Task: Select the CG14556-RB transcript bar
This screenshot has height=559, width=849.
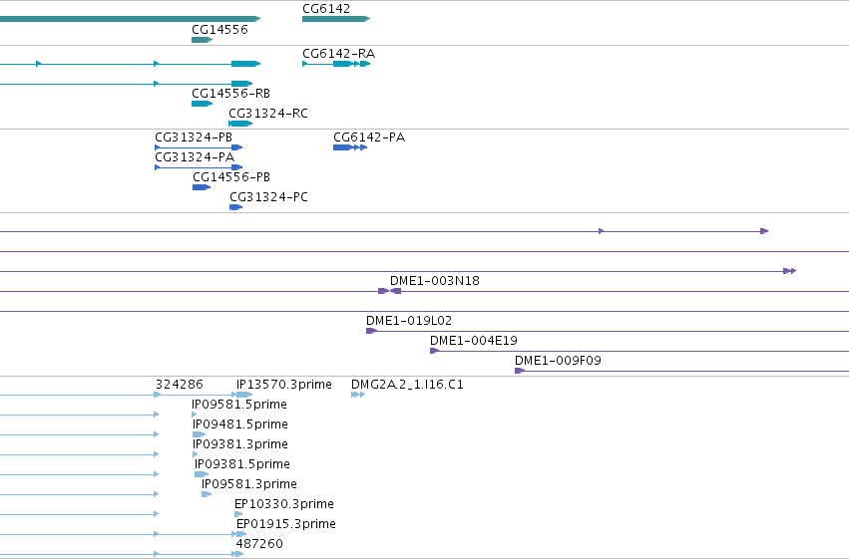Action: point(202,104)
